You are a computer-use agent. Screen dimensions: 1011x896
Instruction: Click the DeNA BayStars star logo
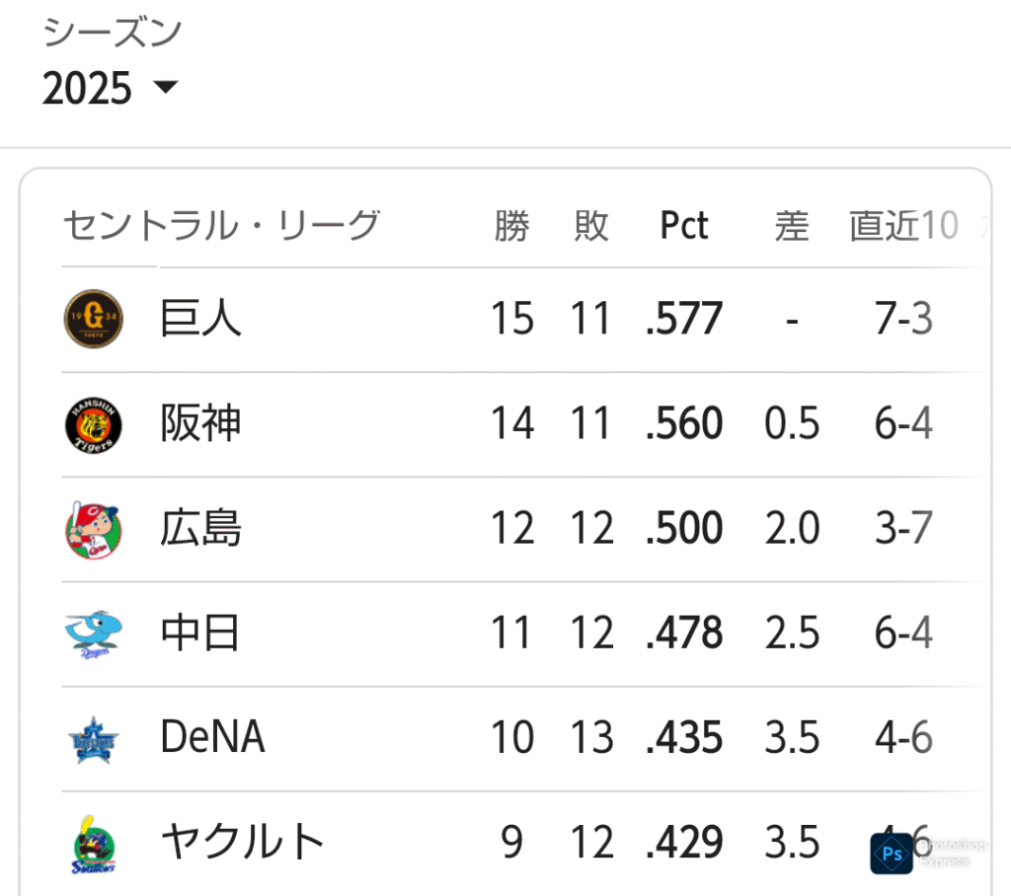click(x=94, y=739)
